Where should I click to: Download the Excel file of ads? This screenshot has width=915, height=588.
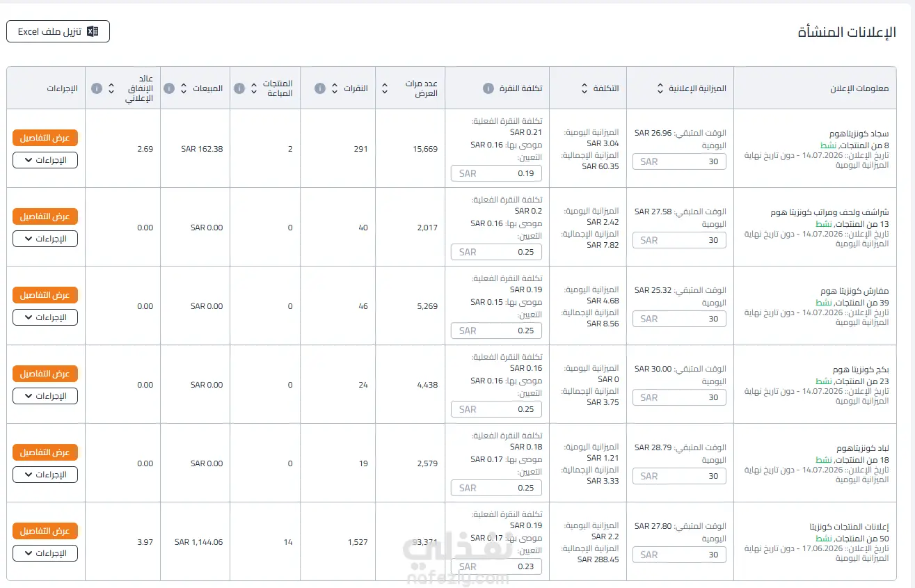58,31
